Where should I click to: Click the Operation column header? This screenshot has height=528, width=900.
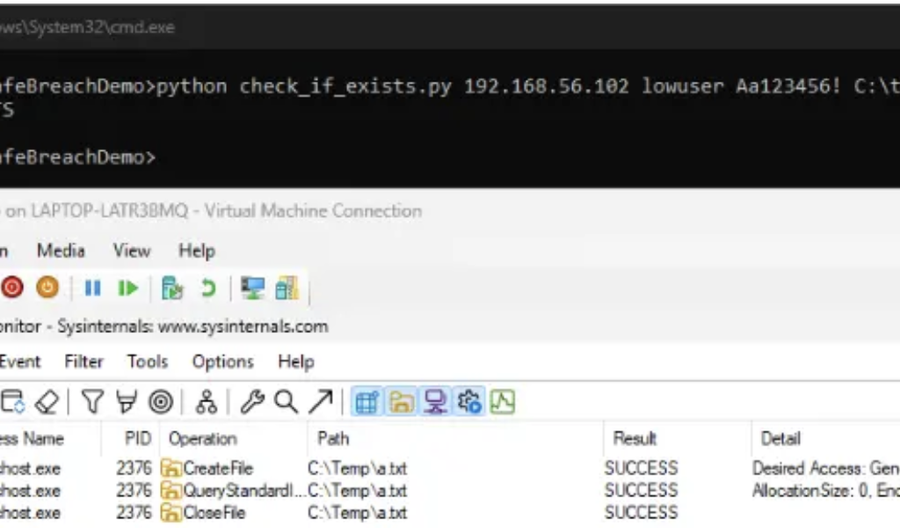click(x=202, y=438)
